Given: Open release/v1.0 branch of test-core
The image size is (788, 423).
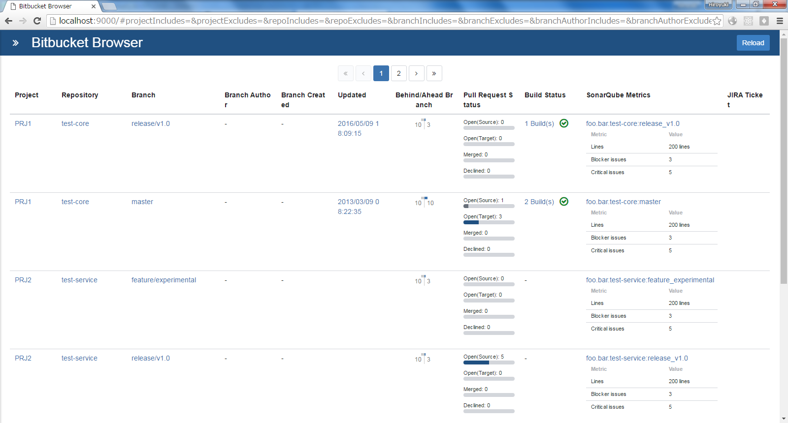Looking at the screenshot, I should [151, 123].
